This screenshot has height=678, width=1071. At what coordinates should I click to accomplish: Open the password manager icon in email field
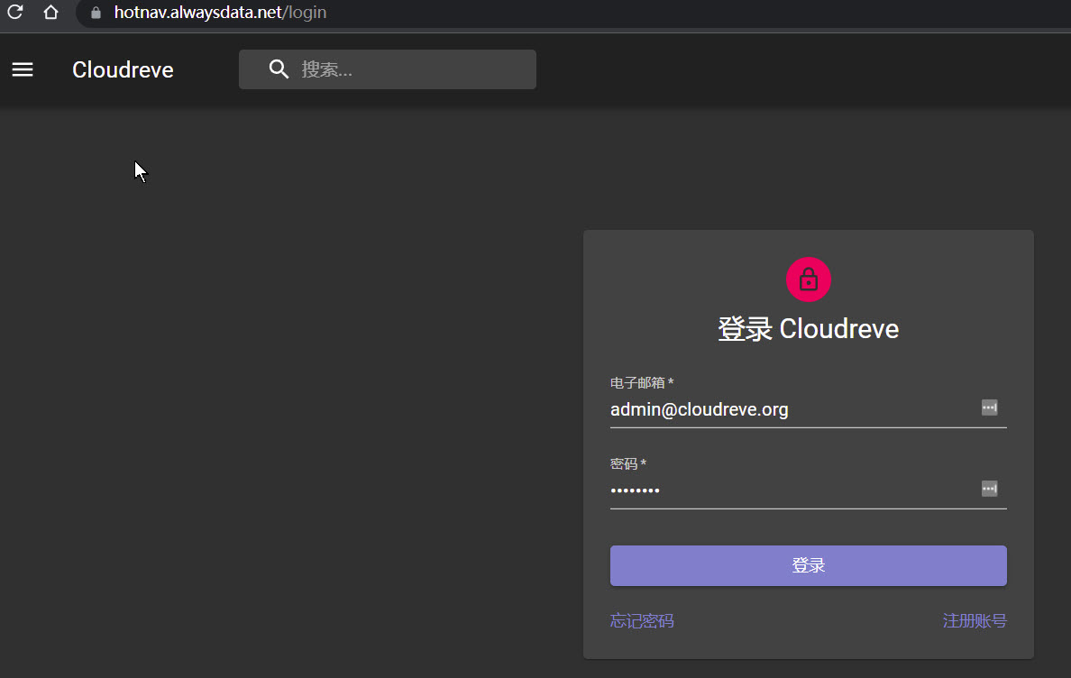click(989, 407)
